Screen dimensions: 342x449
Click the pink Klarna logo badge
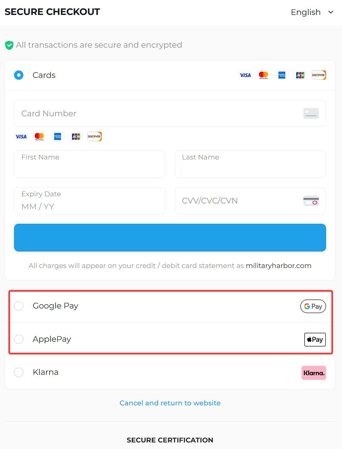[314, 373]
